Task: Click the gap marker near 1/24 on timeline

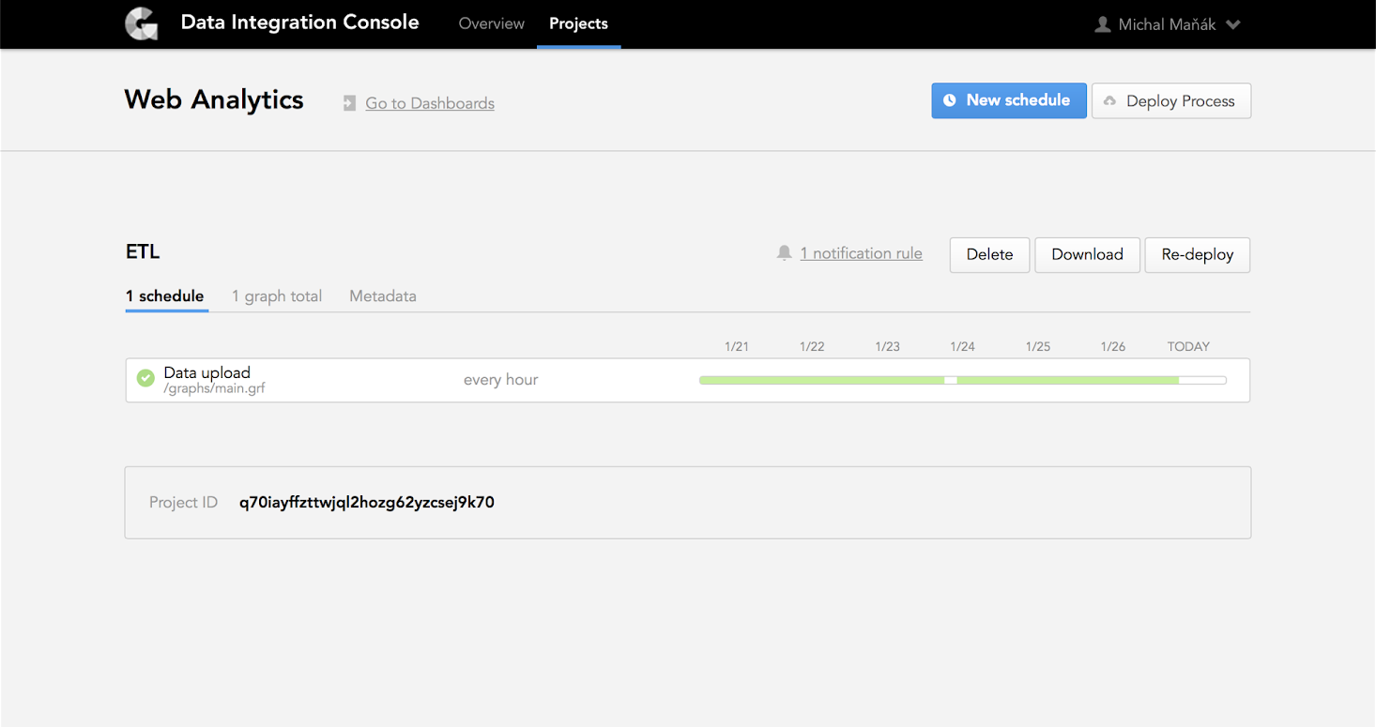Action: point(951,380)
